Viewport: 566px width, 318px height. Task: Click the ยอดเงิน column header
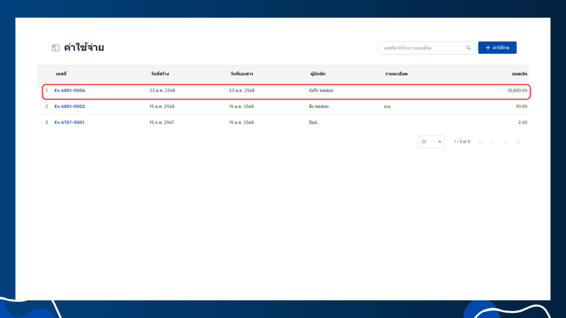(520, 74)
